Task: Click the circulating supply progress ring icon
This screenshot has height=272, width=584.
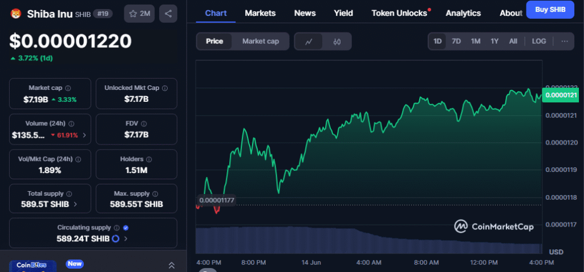Action: click(115, 238)
